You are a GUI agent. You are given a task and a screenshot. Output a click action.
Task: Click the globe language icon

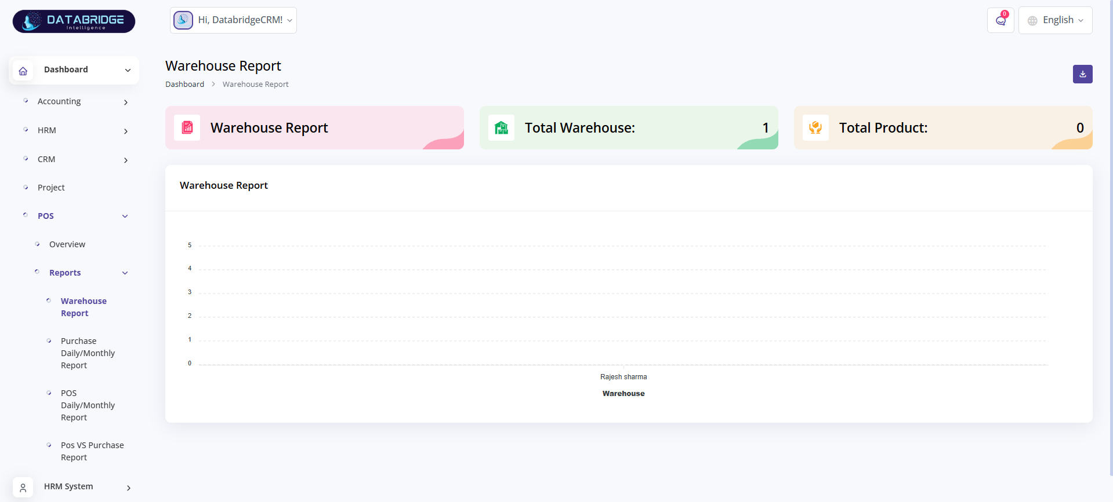click(x=1032, y=21)
